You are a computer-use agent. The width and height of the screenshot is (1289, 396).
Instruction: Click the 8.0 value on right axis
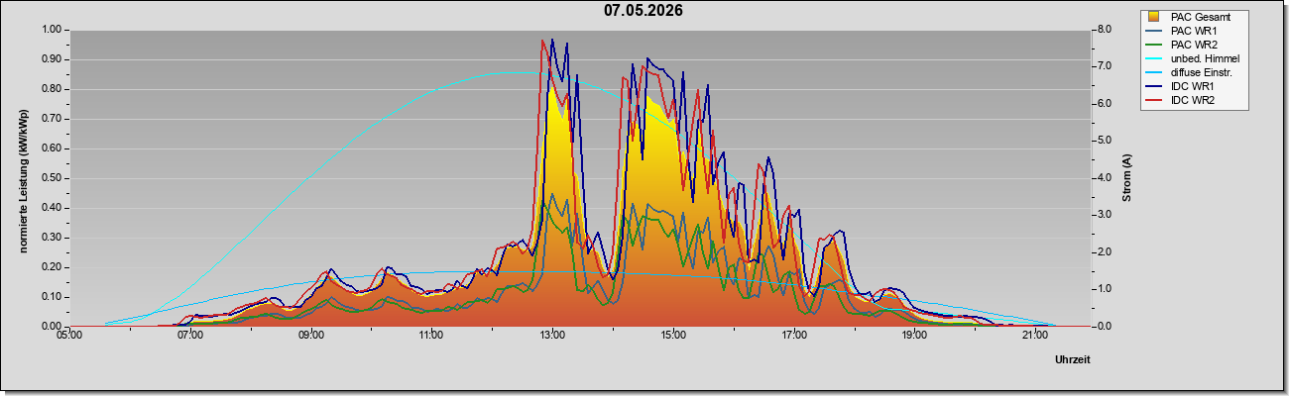1105,30
